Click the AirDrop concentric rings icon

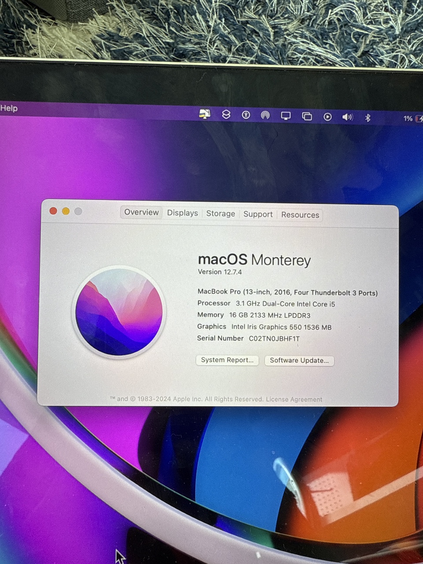click(265, 115)
